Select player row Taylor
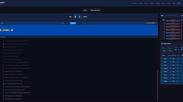183x102 pixels. pos(172,81)
